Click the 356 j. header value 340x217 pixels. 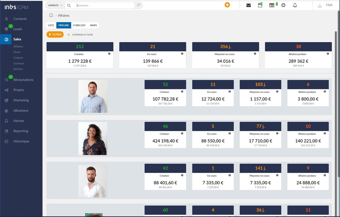225,47
